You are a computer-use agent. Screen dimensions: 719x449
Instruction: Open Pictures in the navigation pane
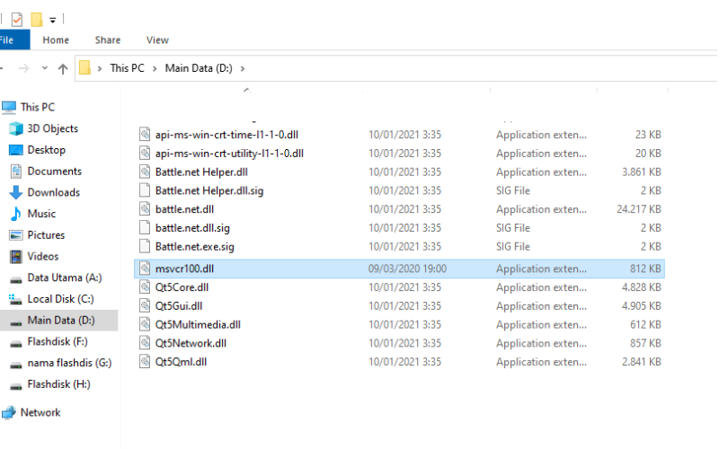point(46,235)
